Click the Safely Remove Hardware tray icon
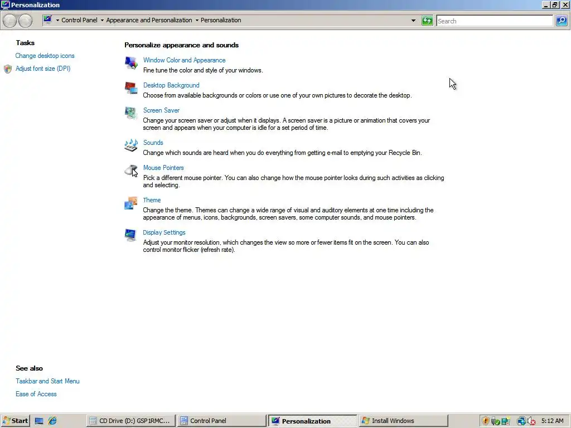571x428 pixels. pyautogui.click(x=495, y=421)
